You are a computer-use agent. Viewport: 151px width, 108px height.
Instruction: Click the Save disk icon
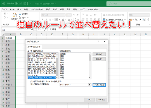pyautogui.click(x=25, y=4)
